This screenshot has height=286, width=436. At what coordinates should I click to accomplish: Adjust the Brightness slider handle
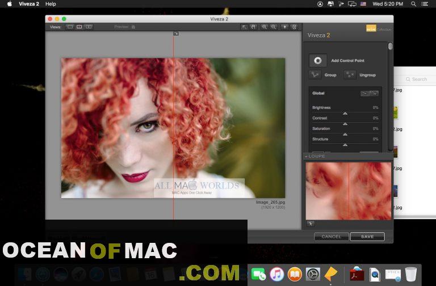(345, 113)
